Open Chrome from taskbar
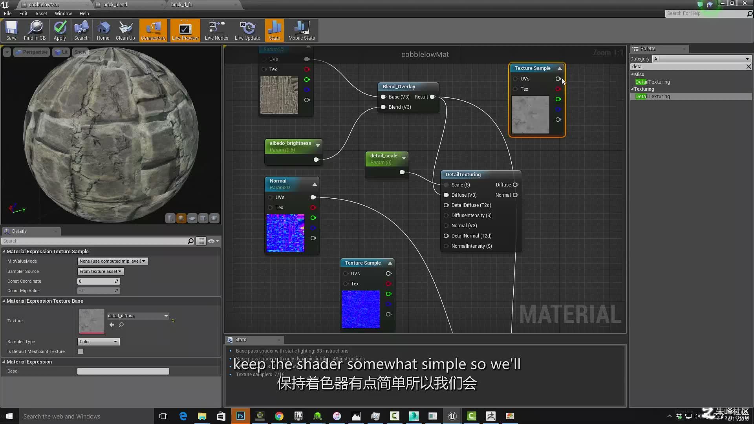 [279, 416]
